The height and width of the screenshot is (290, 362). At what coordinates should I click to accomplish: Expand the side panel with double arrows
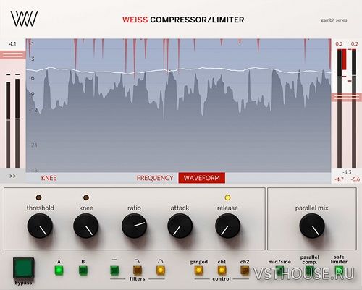click(13, 176)
